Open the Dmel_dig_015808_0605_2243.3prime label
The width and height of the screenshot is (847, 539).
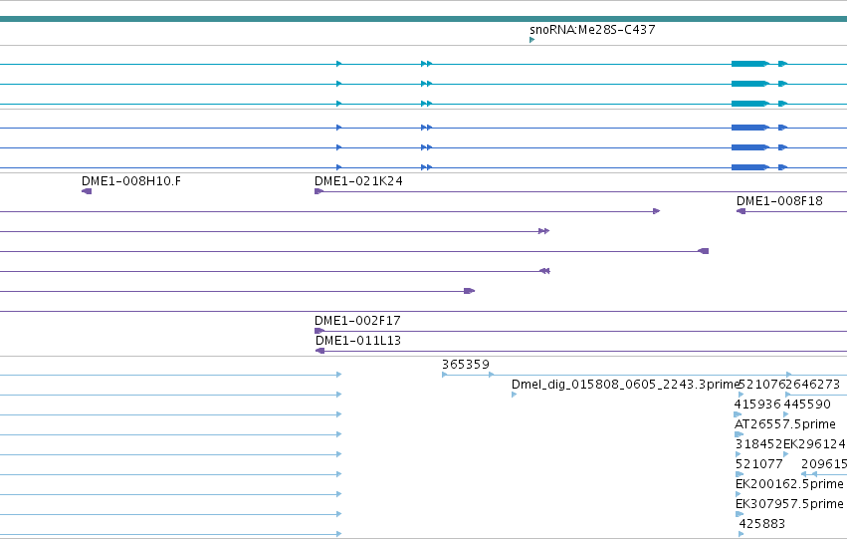[x=625, y=385]
